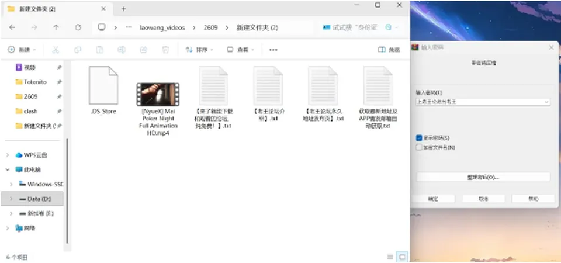Click the Delete trash can icon
The width and height of the screenshot is (561, 263).
pos(165,50)
